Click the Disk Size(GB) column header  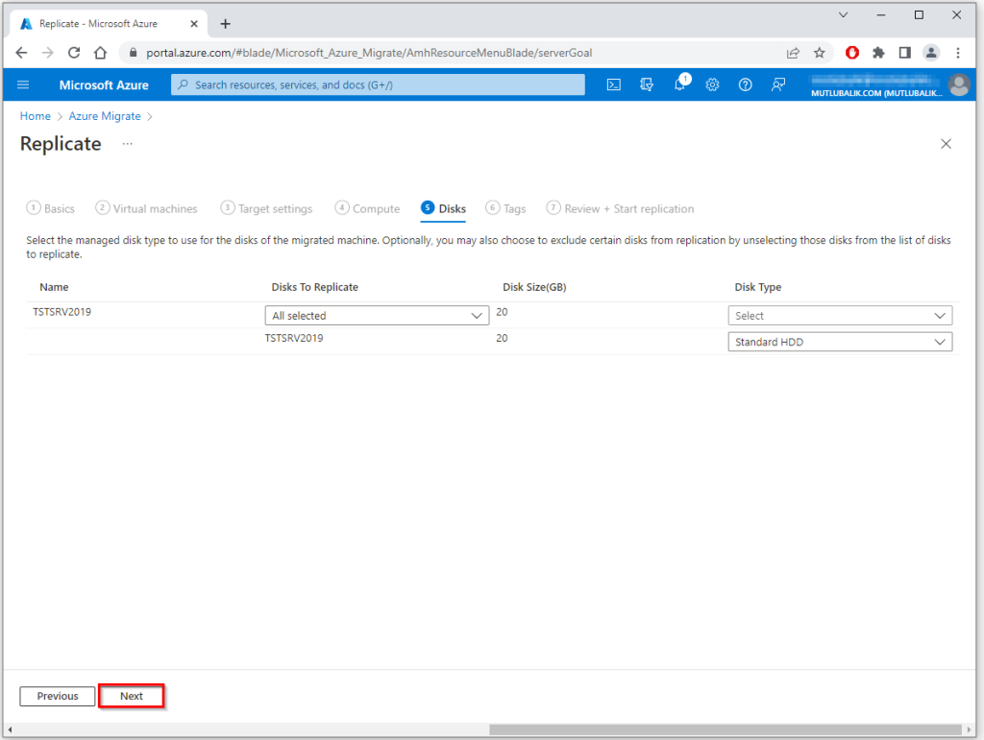point(534,287)
